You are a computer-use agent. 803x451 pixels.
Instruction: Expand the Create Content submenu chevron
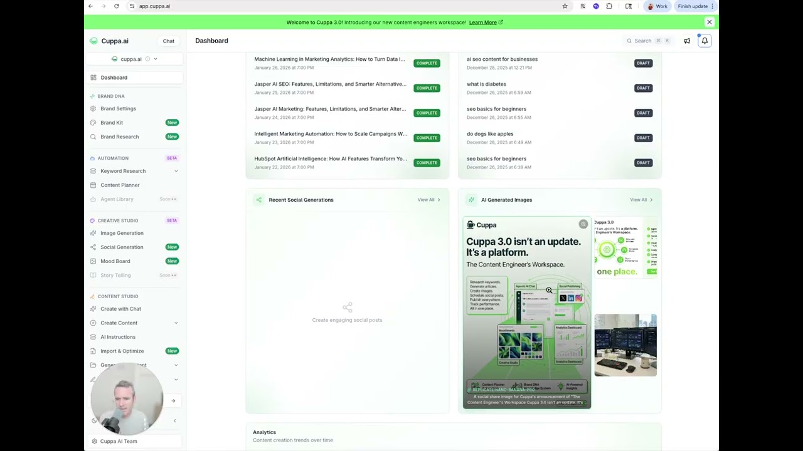[x=176, y=323]
